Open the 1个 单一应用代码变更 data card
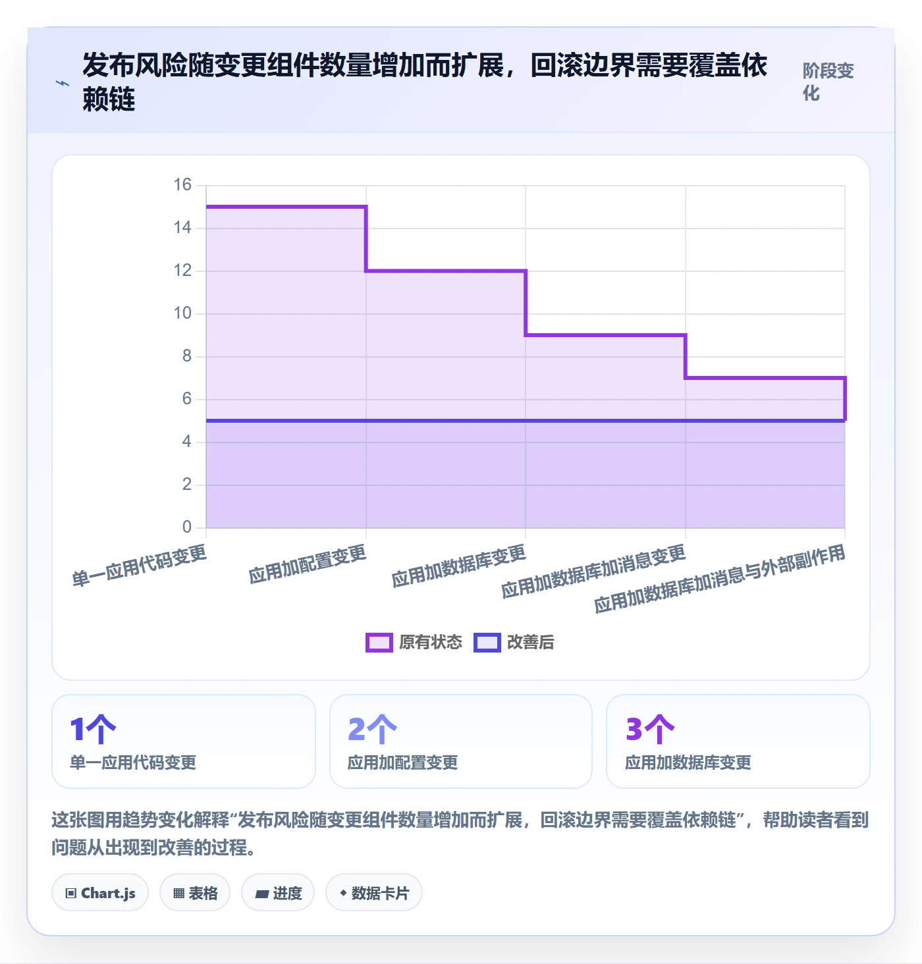The width and height of the screenshot is (922, 964). click(184, 741)
